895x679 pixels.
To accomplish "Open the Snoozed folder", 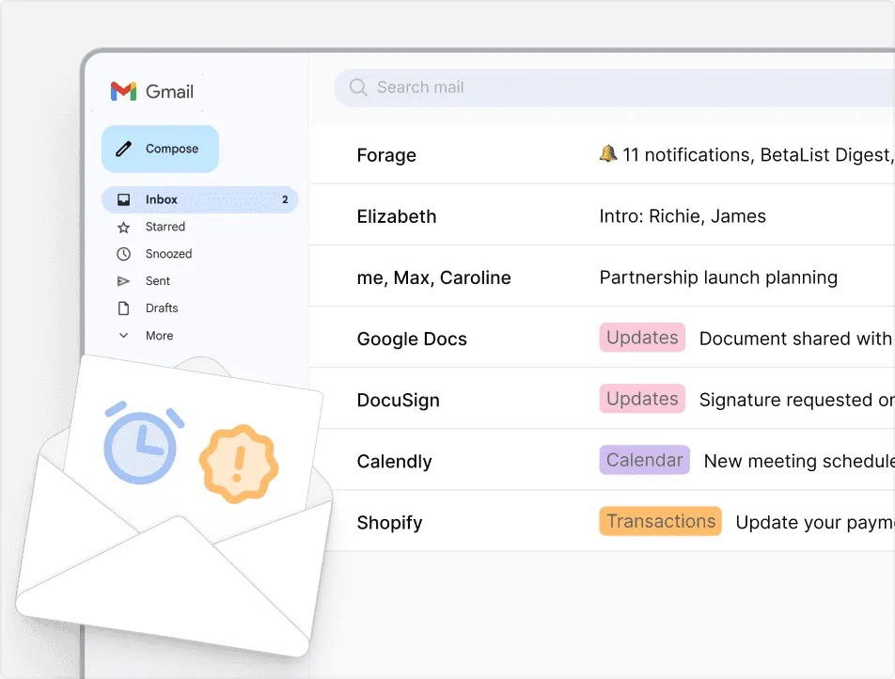I will pyautogui.click(x=168, y=254).
